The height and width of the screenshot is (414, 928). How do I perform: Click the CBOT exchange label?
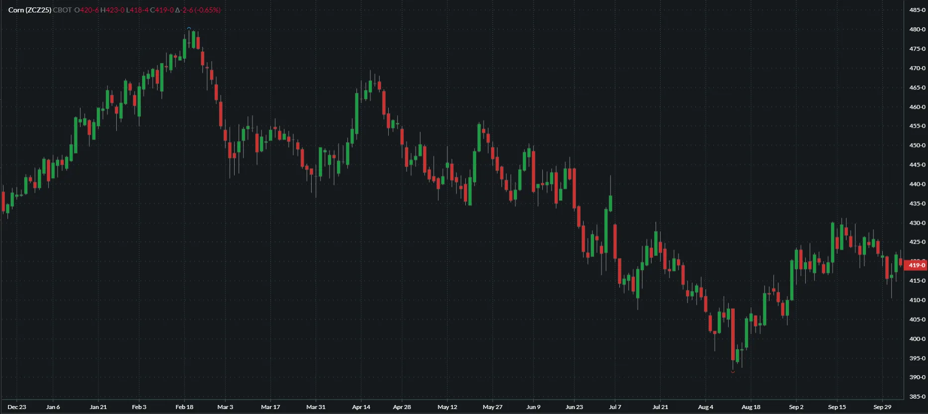[x=62, y=10]
